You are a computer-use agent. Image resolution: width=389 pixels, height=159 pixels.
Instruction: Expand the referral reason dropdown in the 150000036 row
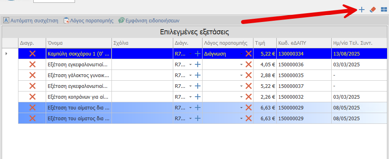(x=241, y=65)
